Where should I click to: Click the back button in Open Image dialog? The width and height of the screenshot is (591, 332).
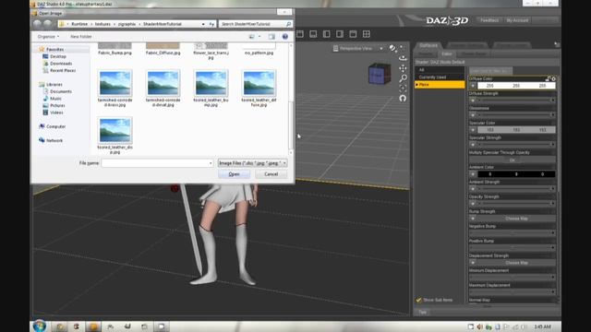[37, 24]
